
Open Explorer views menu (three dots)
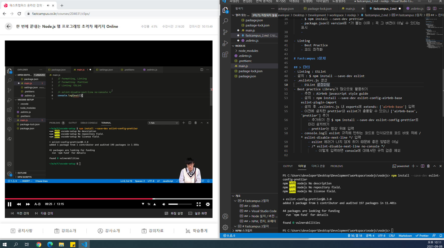click(273, 9)
